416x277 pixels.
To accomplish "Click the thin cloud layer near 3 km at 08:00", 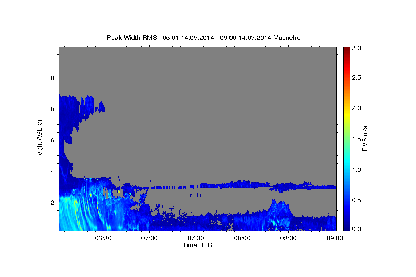I will coord(242,184).
